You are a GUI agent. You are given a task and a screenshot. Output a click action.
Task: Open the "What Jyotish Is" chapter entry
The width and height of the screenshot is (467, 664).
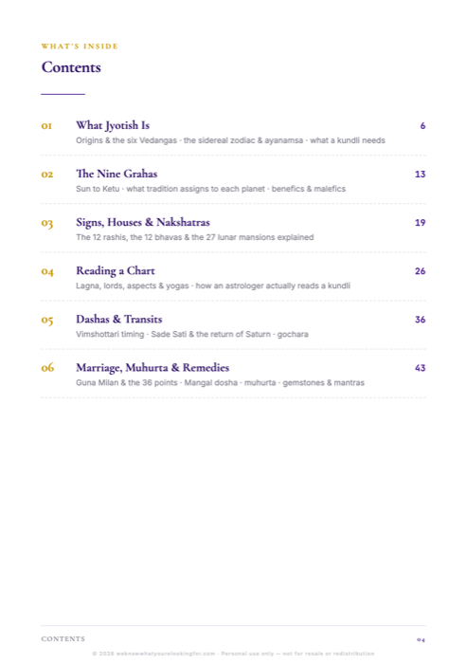(113, 126)
